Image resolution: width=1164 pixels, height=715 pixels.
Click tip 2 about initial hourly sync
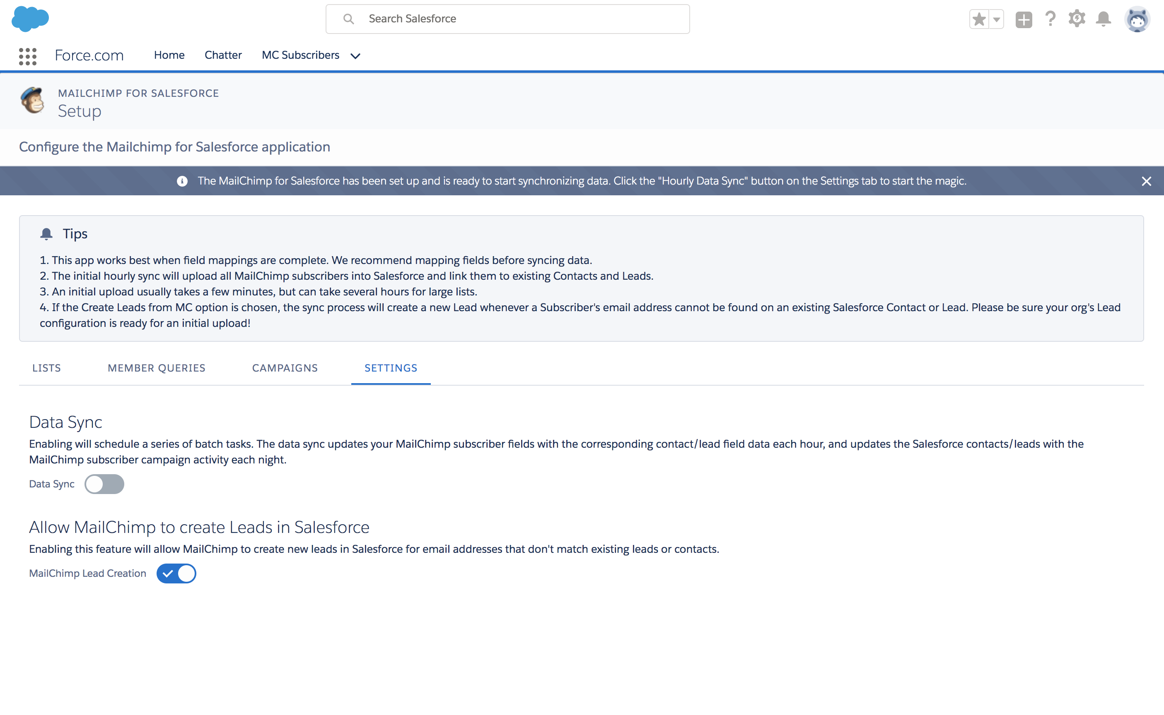[346, 276]
